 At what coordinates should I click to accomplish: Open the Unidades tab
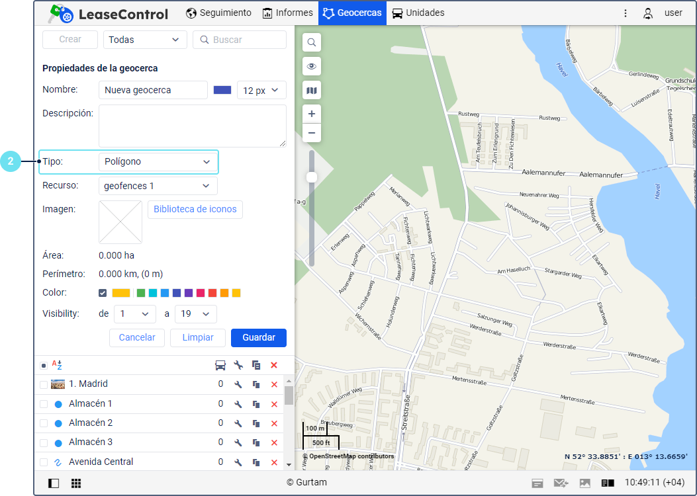[418, 13]
